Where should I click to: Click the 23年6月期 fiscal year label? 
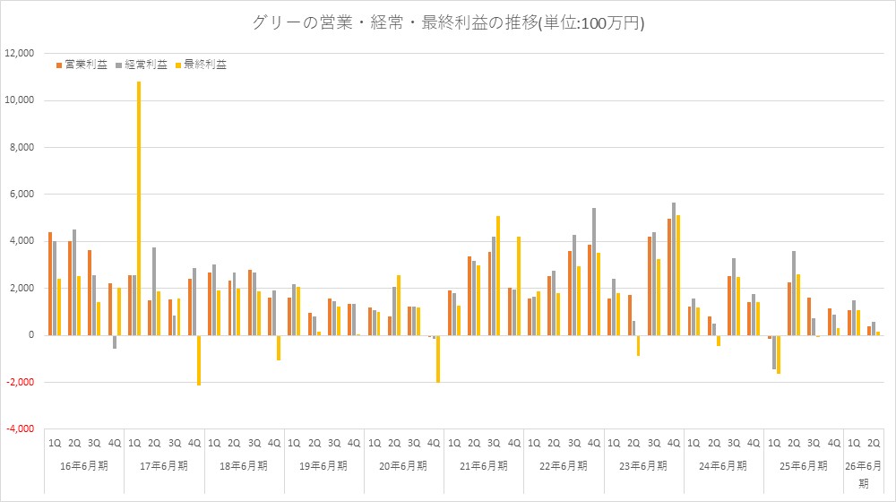tap(643, 466)
